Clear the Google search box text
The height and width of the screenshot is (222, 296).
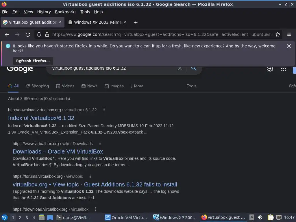(x=180, y=69)
